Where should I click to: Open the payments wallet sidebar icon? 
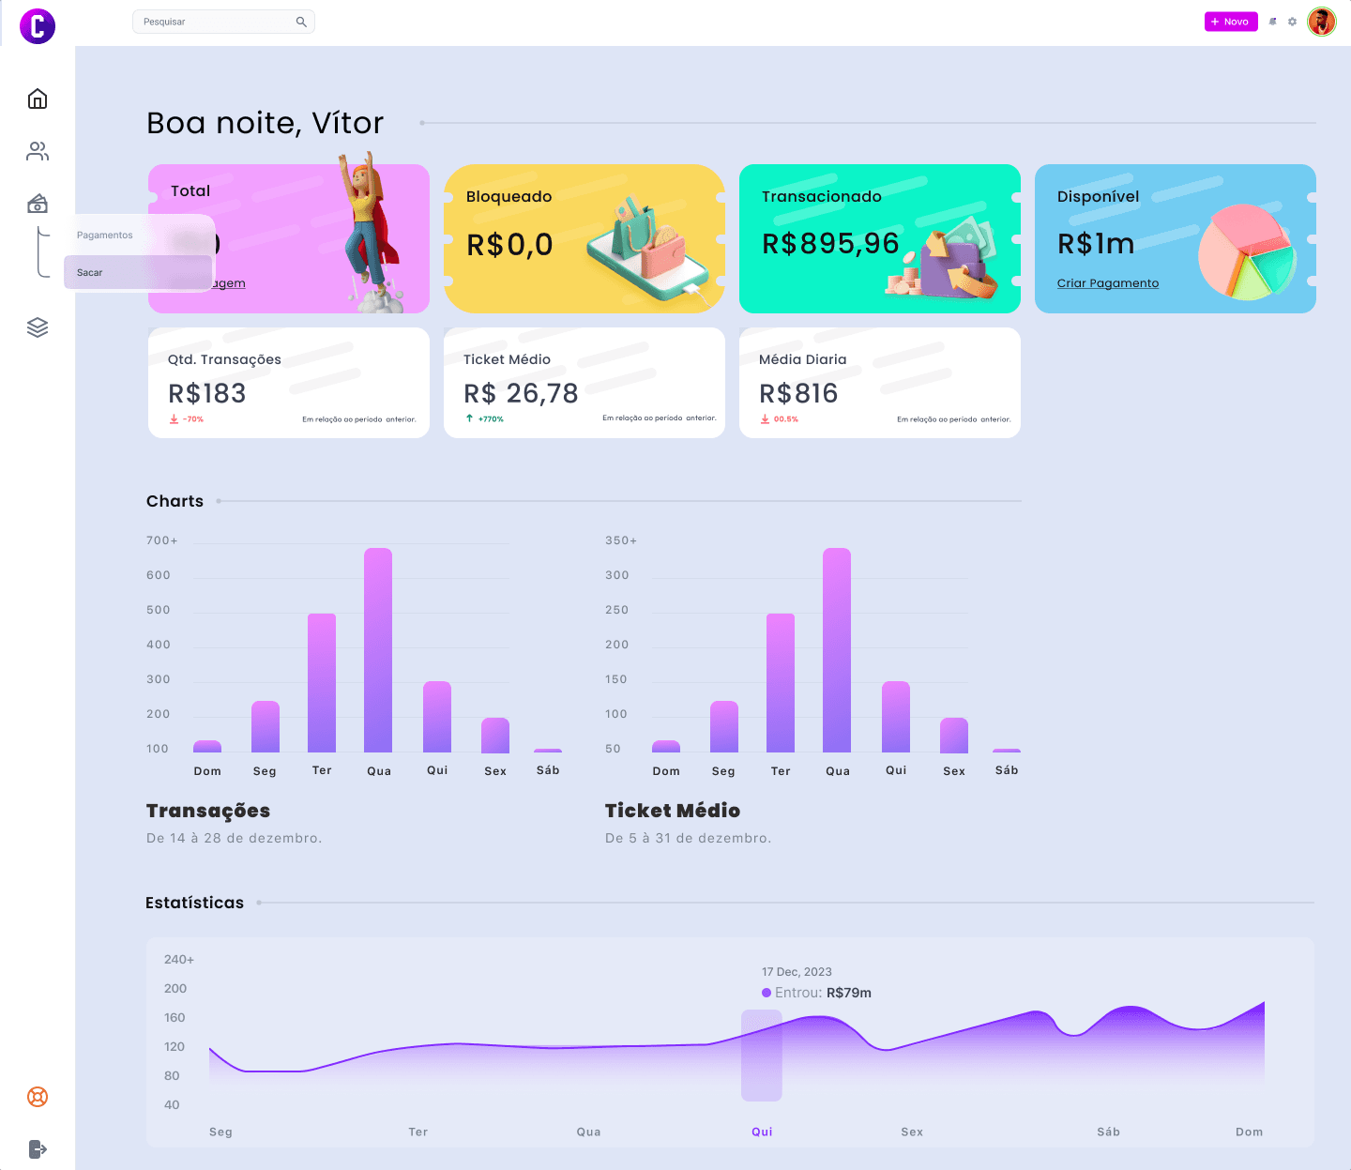38,204
